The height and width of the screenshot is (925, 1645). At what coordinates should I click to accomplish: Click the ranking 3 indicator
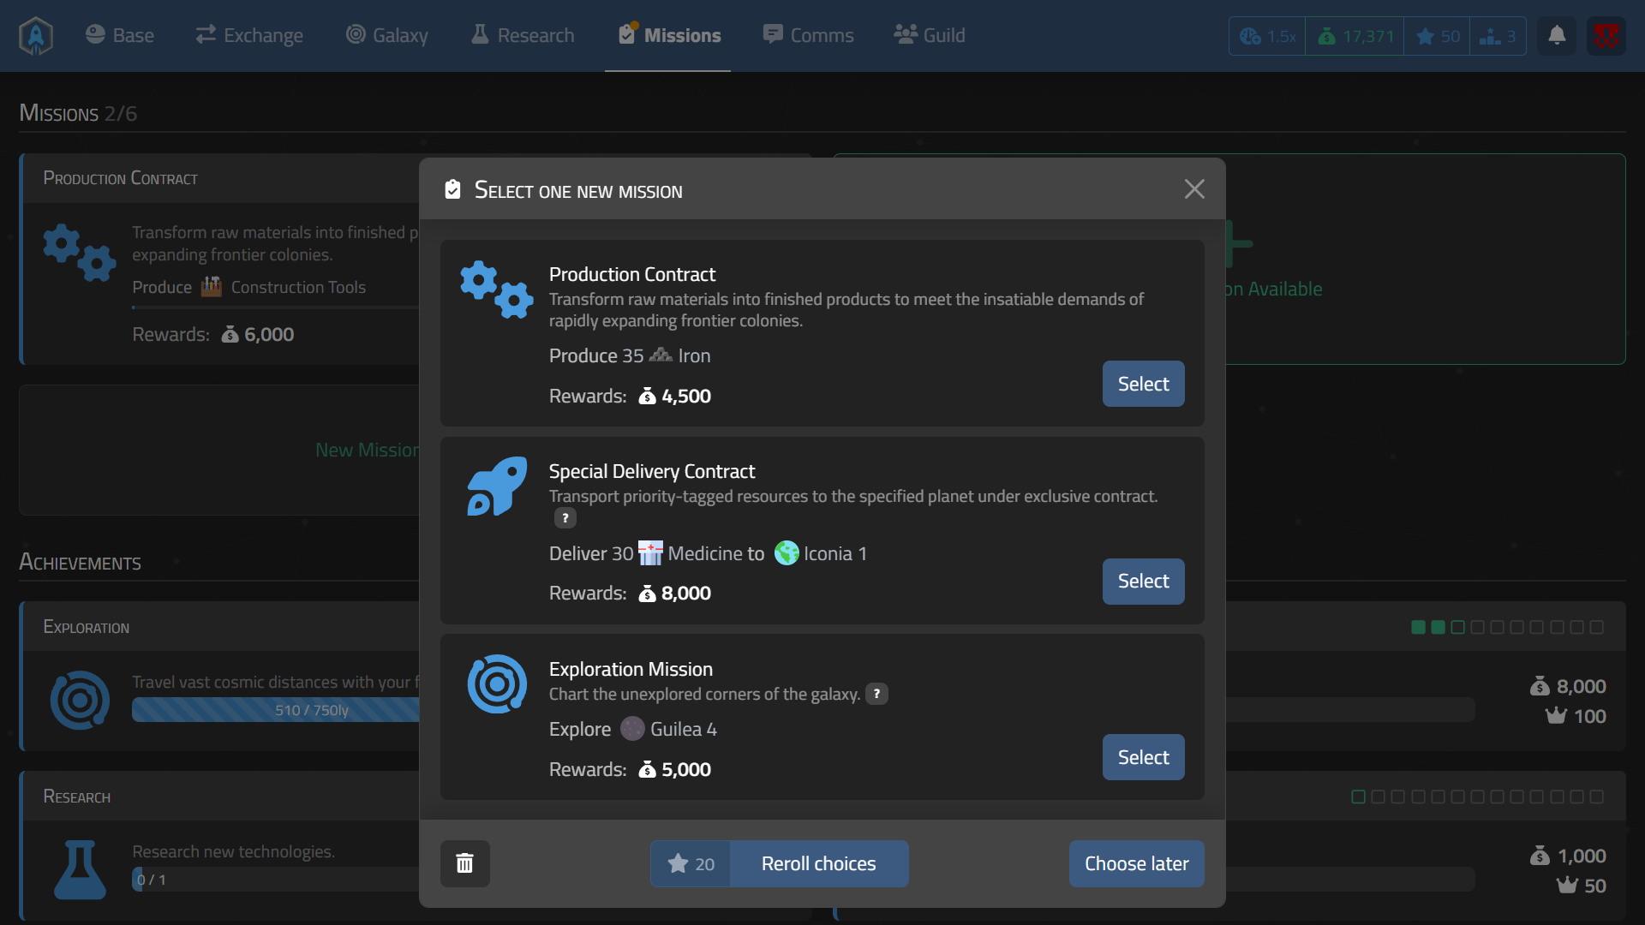(1498, 36)
